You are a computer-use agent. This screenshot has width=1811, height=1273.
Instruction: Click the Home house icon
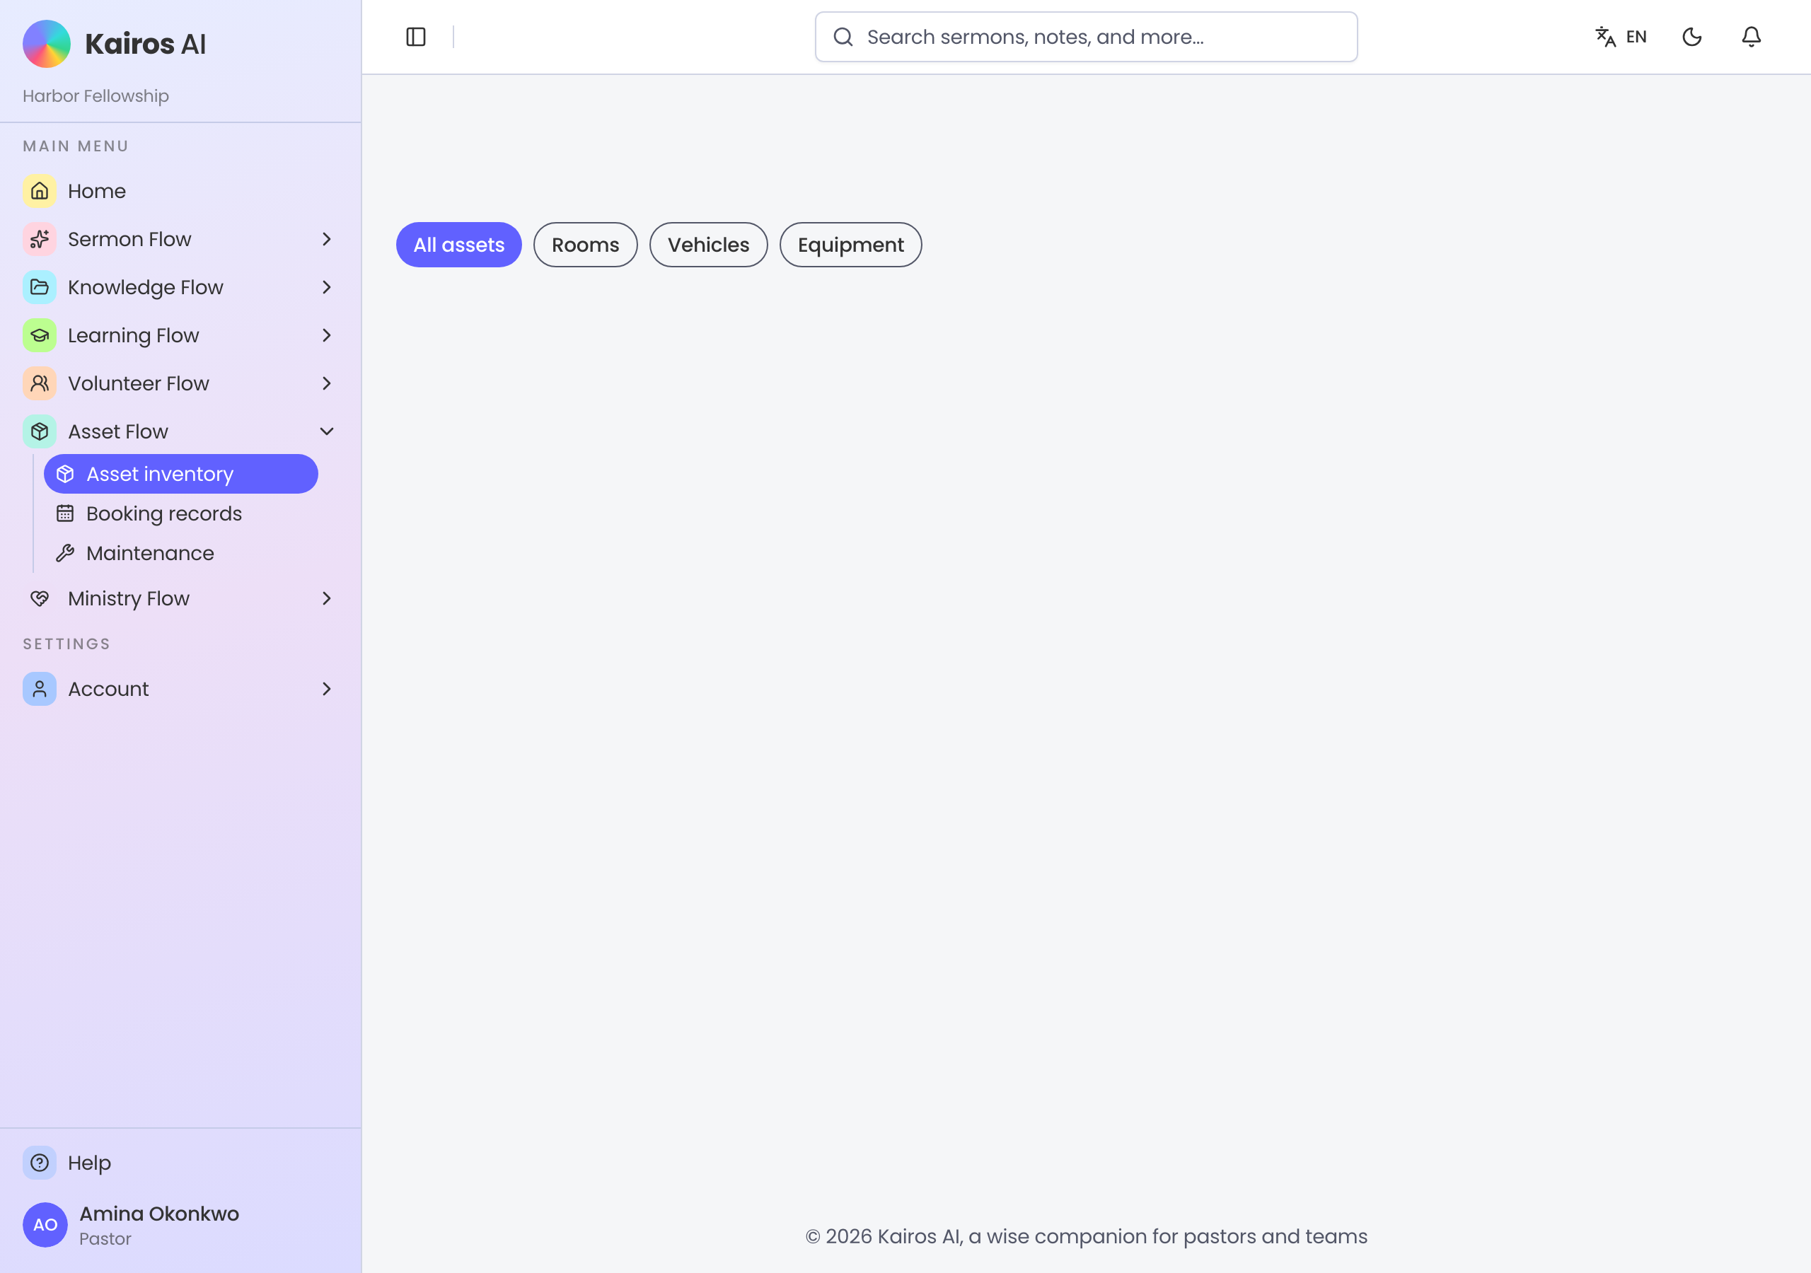[x=40, y=191]
